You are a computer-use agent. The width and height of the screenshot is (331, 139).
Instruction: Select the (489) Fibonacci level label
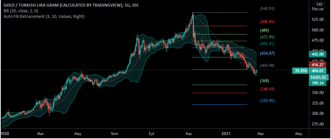click(264, 30)
